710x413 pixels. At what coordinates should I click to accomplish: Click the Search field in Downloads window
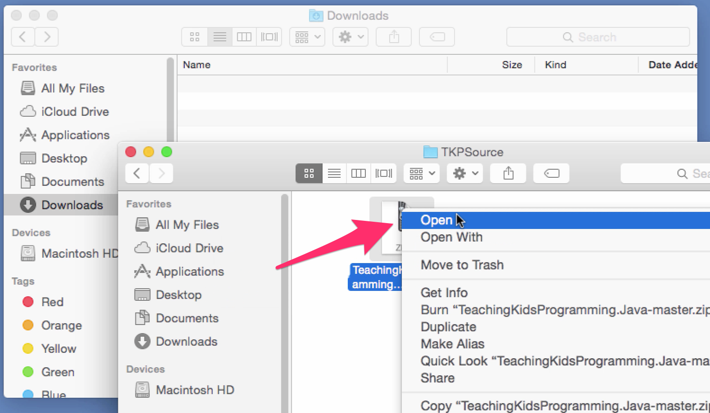coord(598,37)
